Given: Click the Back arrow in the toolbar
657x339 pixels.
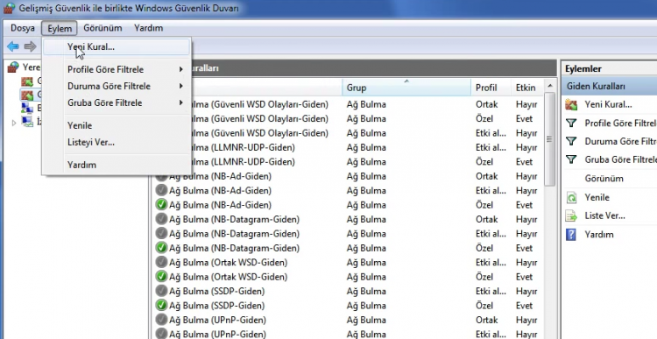Looking at the screenshot, I should pyautogui.click(x=13, y=46).
